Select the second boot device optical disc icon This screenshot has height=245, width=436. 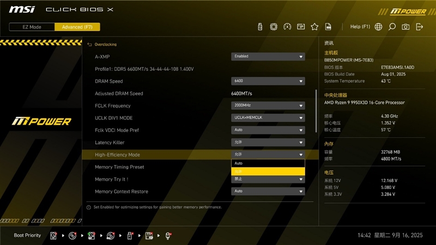click(72, 236)
